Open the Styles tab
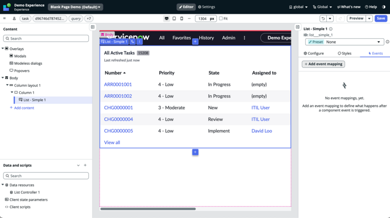390x218 pixels. [x=345, y=53]
